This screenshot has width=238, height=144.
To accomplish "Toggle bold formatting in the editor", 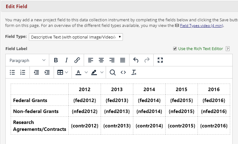I will tap(56, 60).
